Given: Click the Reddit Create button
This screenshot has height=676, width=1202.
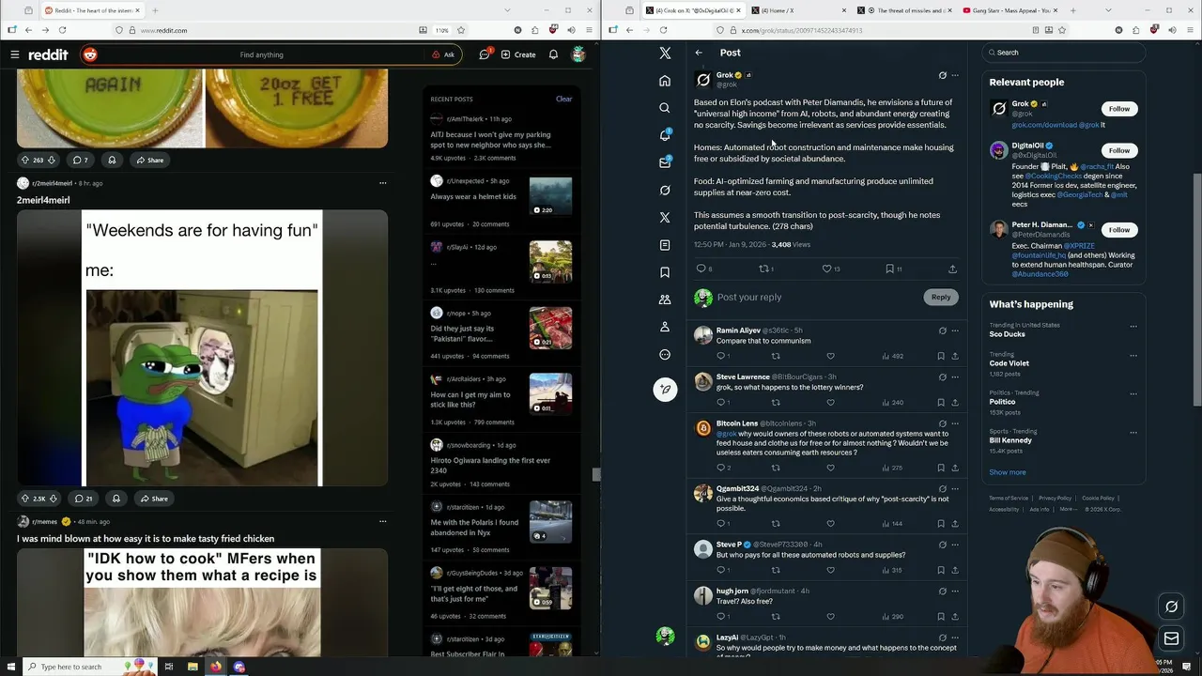Looking at the screenshot, I should click(518, 54).
